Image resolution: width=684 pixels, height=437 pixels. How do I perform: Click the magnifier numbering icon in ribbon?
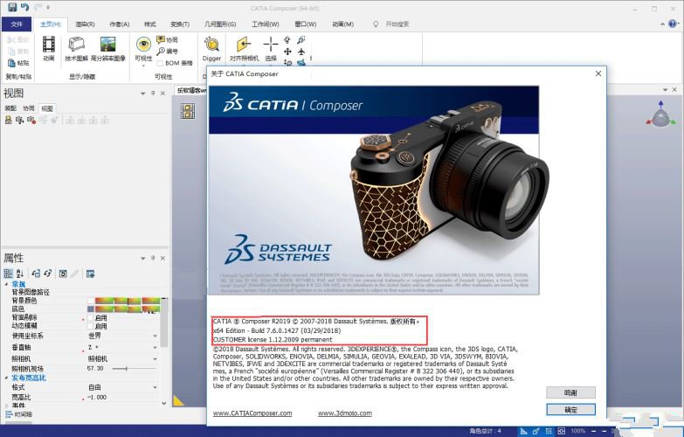[161, 51]
